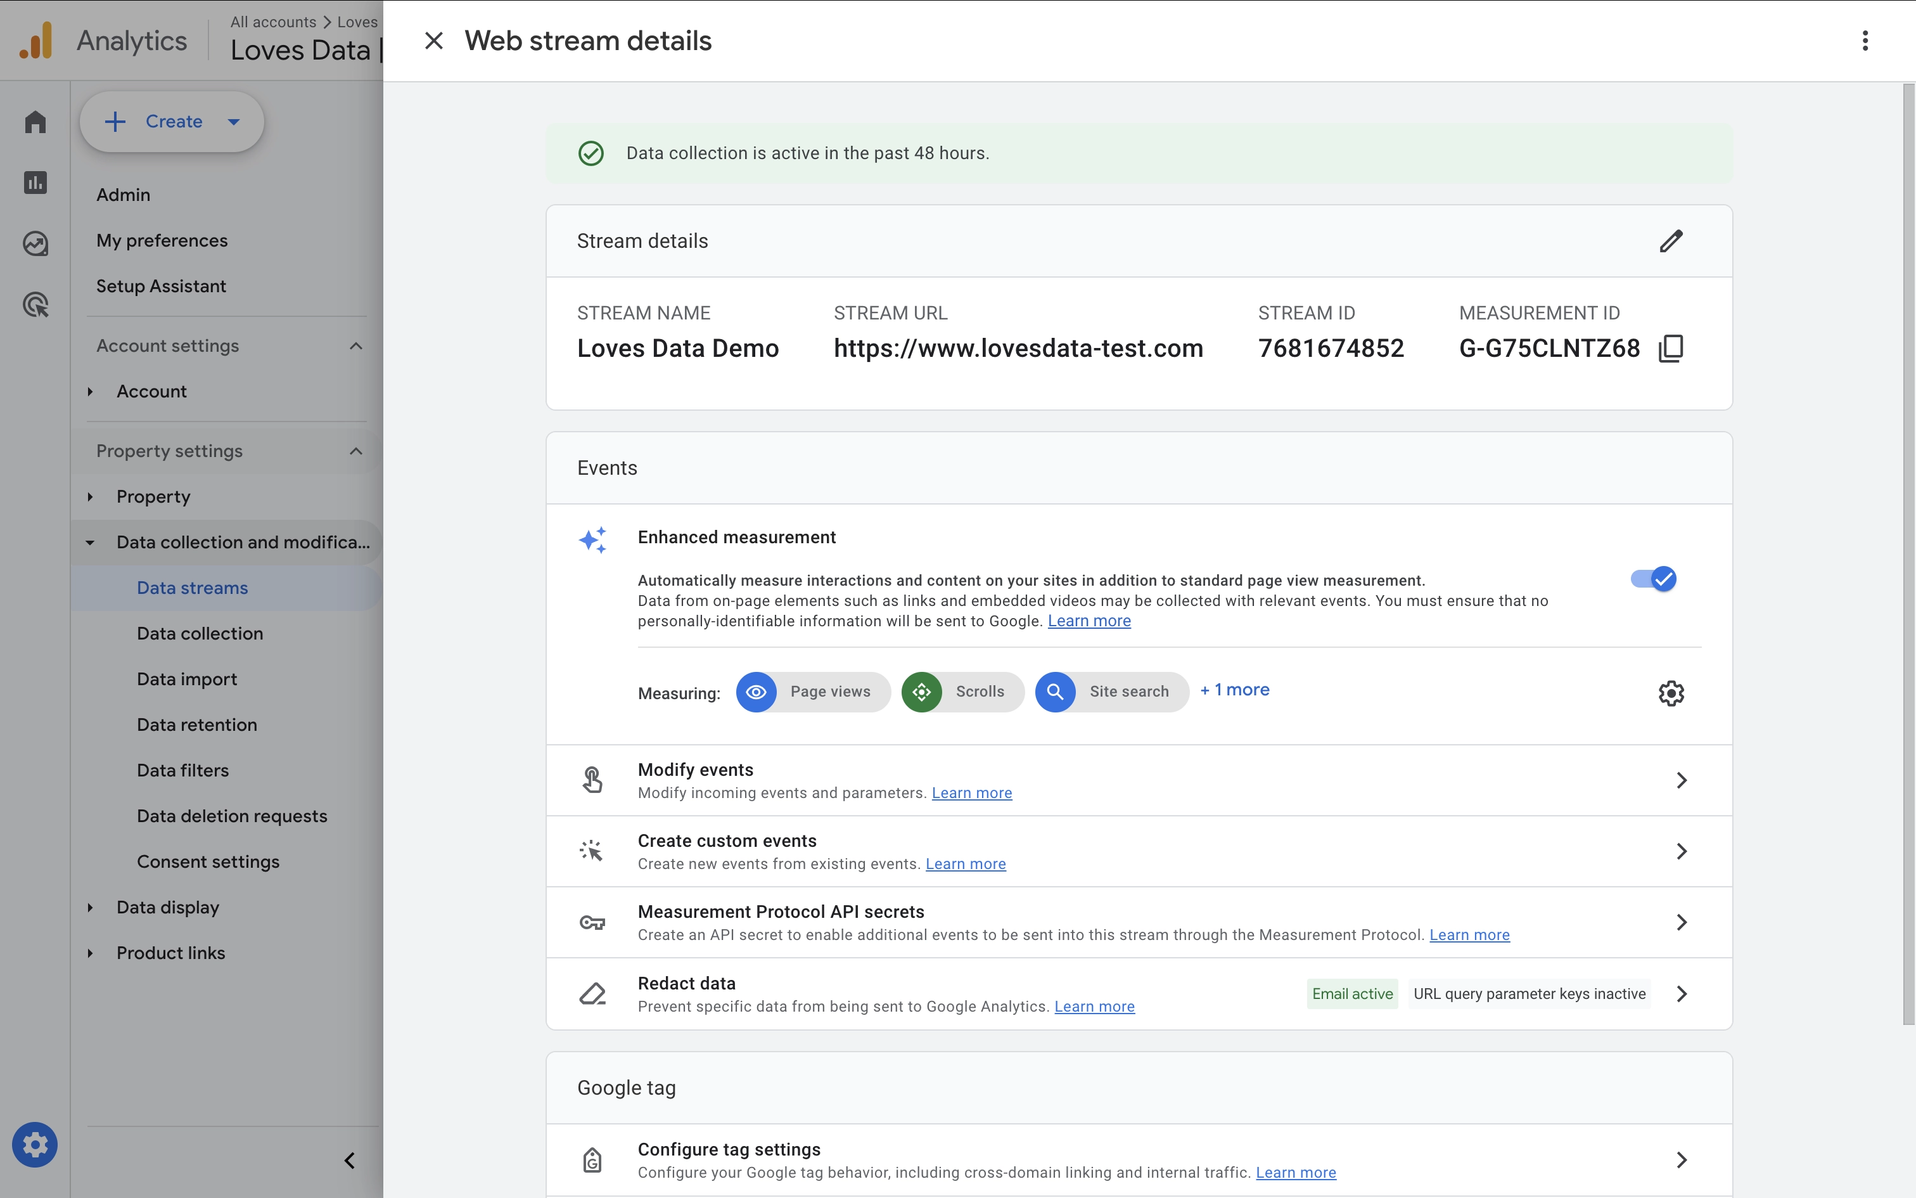Viewport: 1916px width, 1198px height.
Task: Click URL query parameter keys inactive badge
Action: [x=1529, y=994]
